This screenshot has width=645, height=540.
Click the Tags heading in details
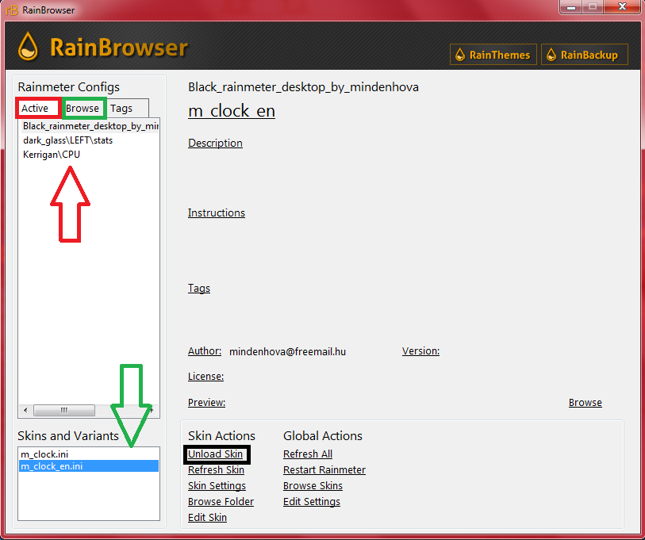(x=199, y=289)
